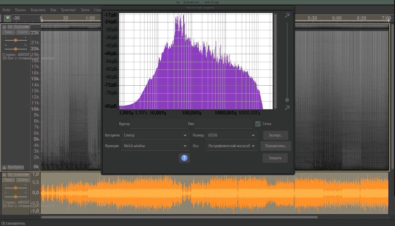Click the 1000,00Гц label on the frequency axis

tap(225, 112)
